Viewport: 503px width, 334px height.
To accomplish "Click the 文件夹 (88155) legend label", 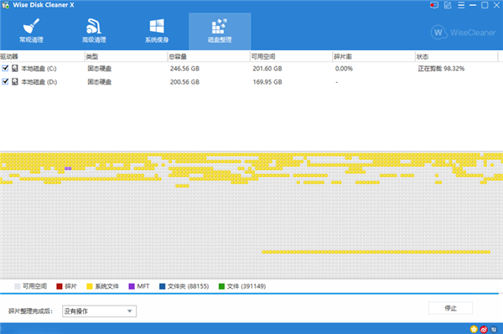I will [189, 286].
